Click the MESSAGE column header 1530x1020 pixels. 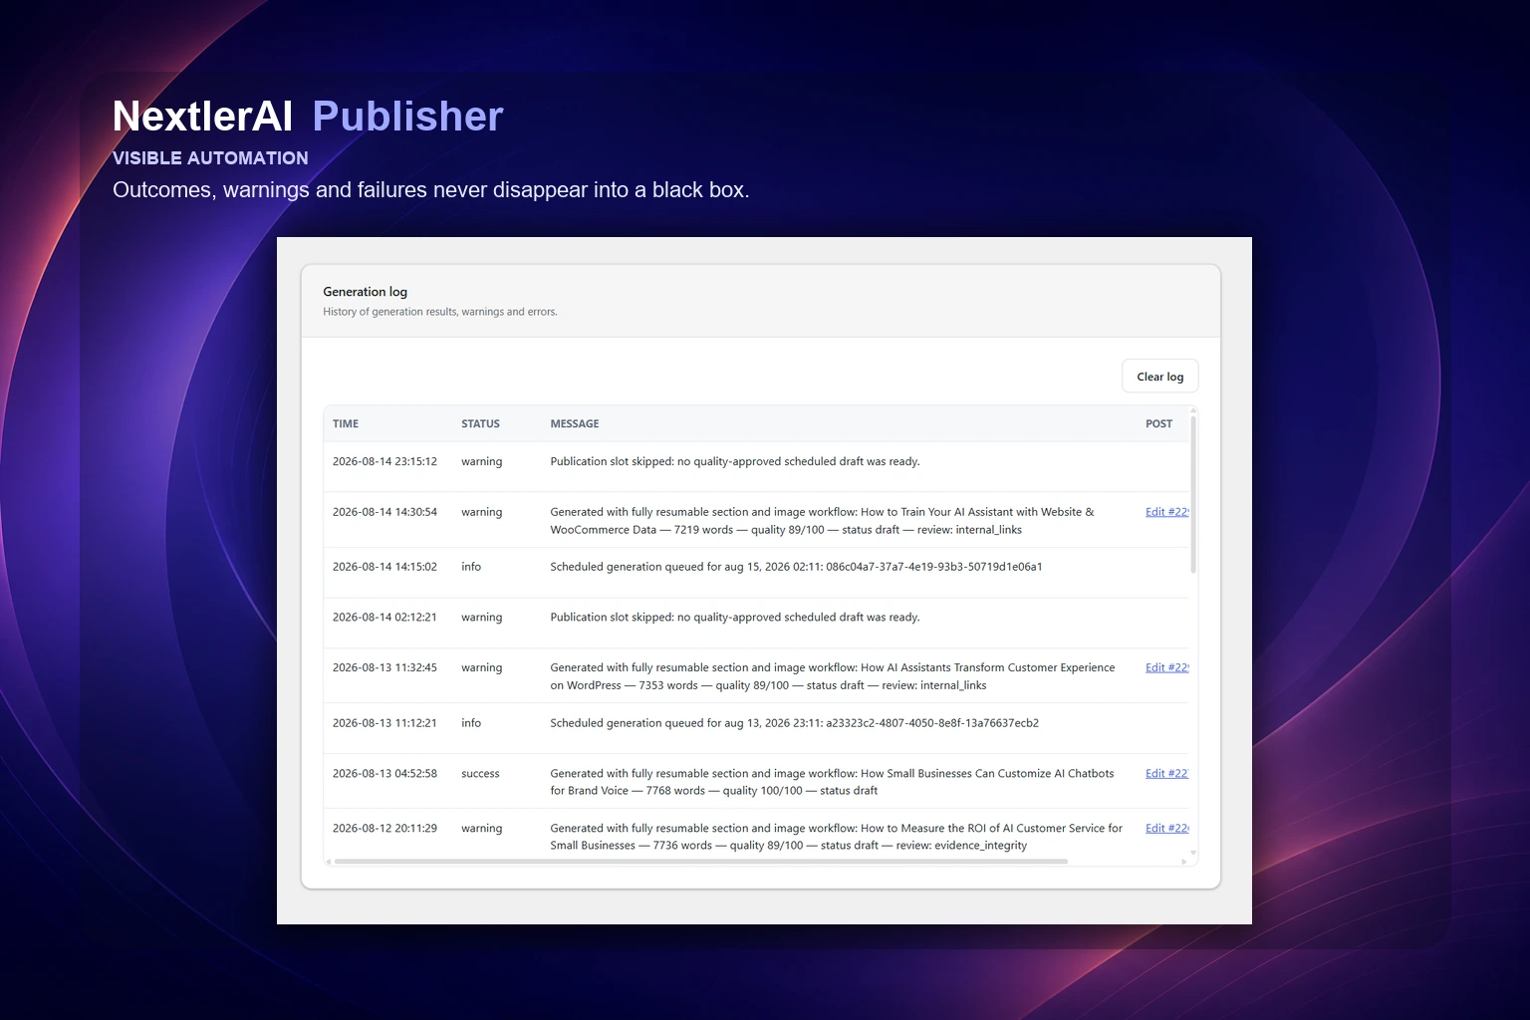click(x=575, y=423)
